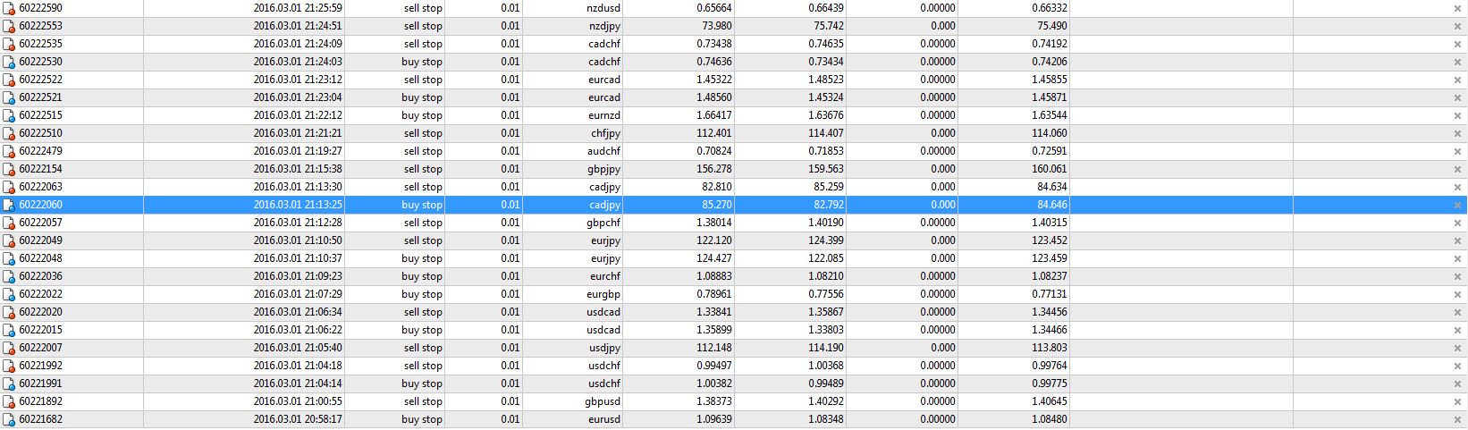Select the order icon beside 60222022

click(x=9, y=294)
